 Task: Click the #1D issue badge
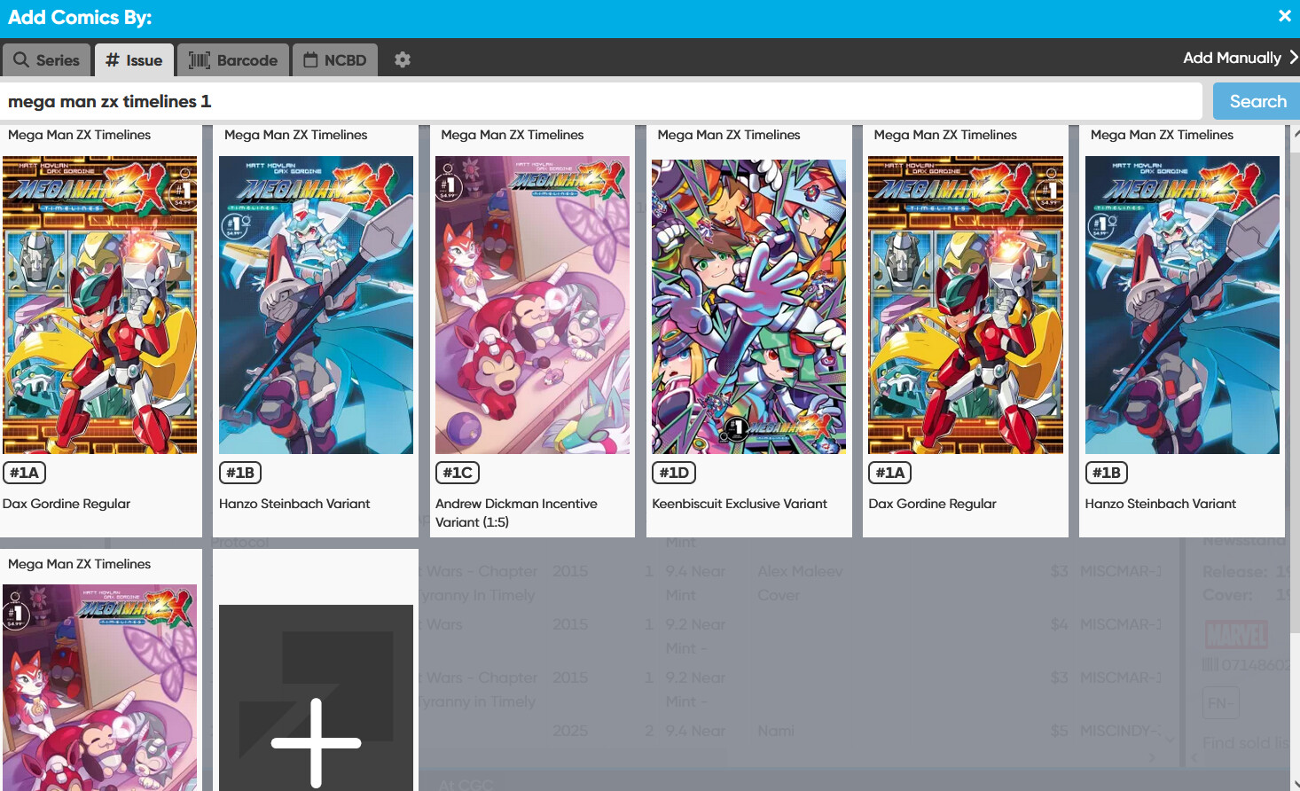(x=674, y=473)
